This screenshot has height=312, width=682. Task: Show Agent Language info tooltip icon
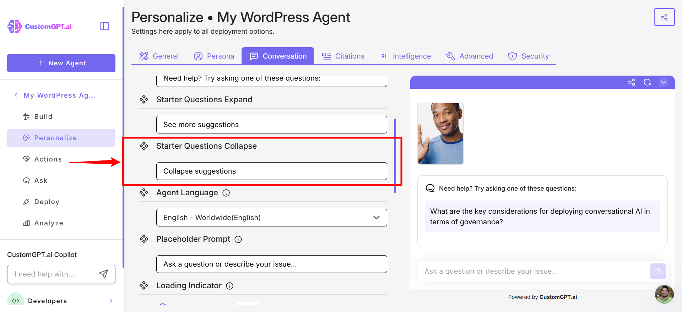pos(226,193)
